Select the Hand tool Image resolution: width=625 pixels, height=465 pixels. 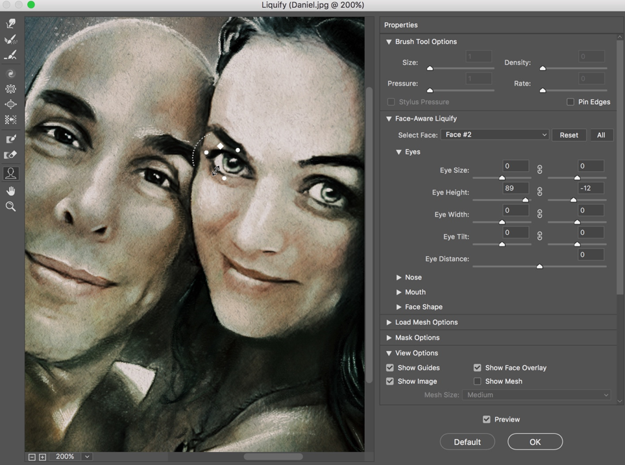(11, 191)
